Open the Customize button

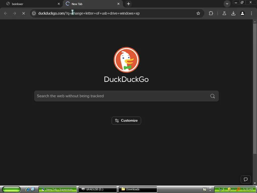(x=126, y=121)
